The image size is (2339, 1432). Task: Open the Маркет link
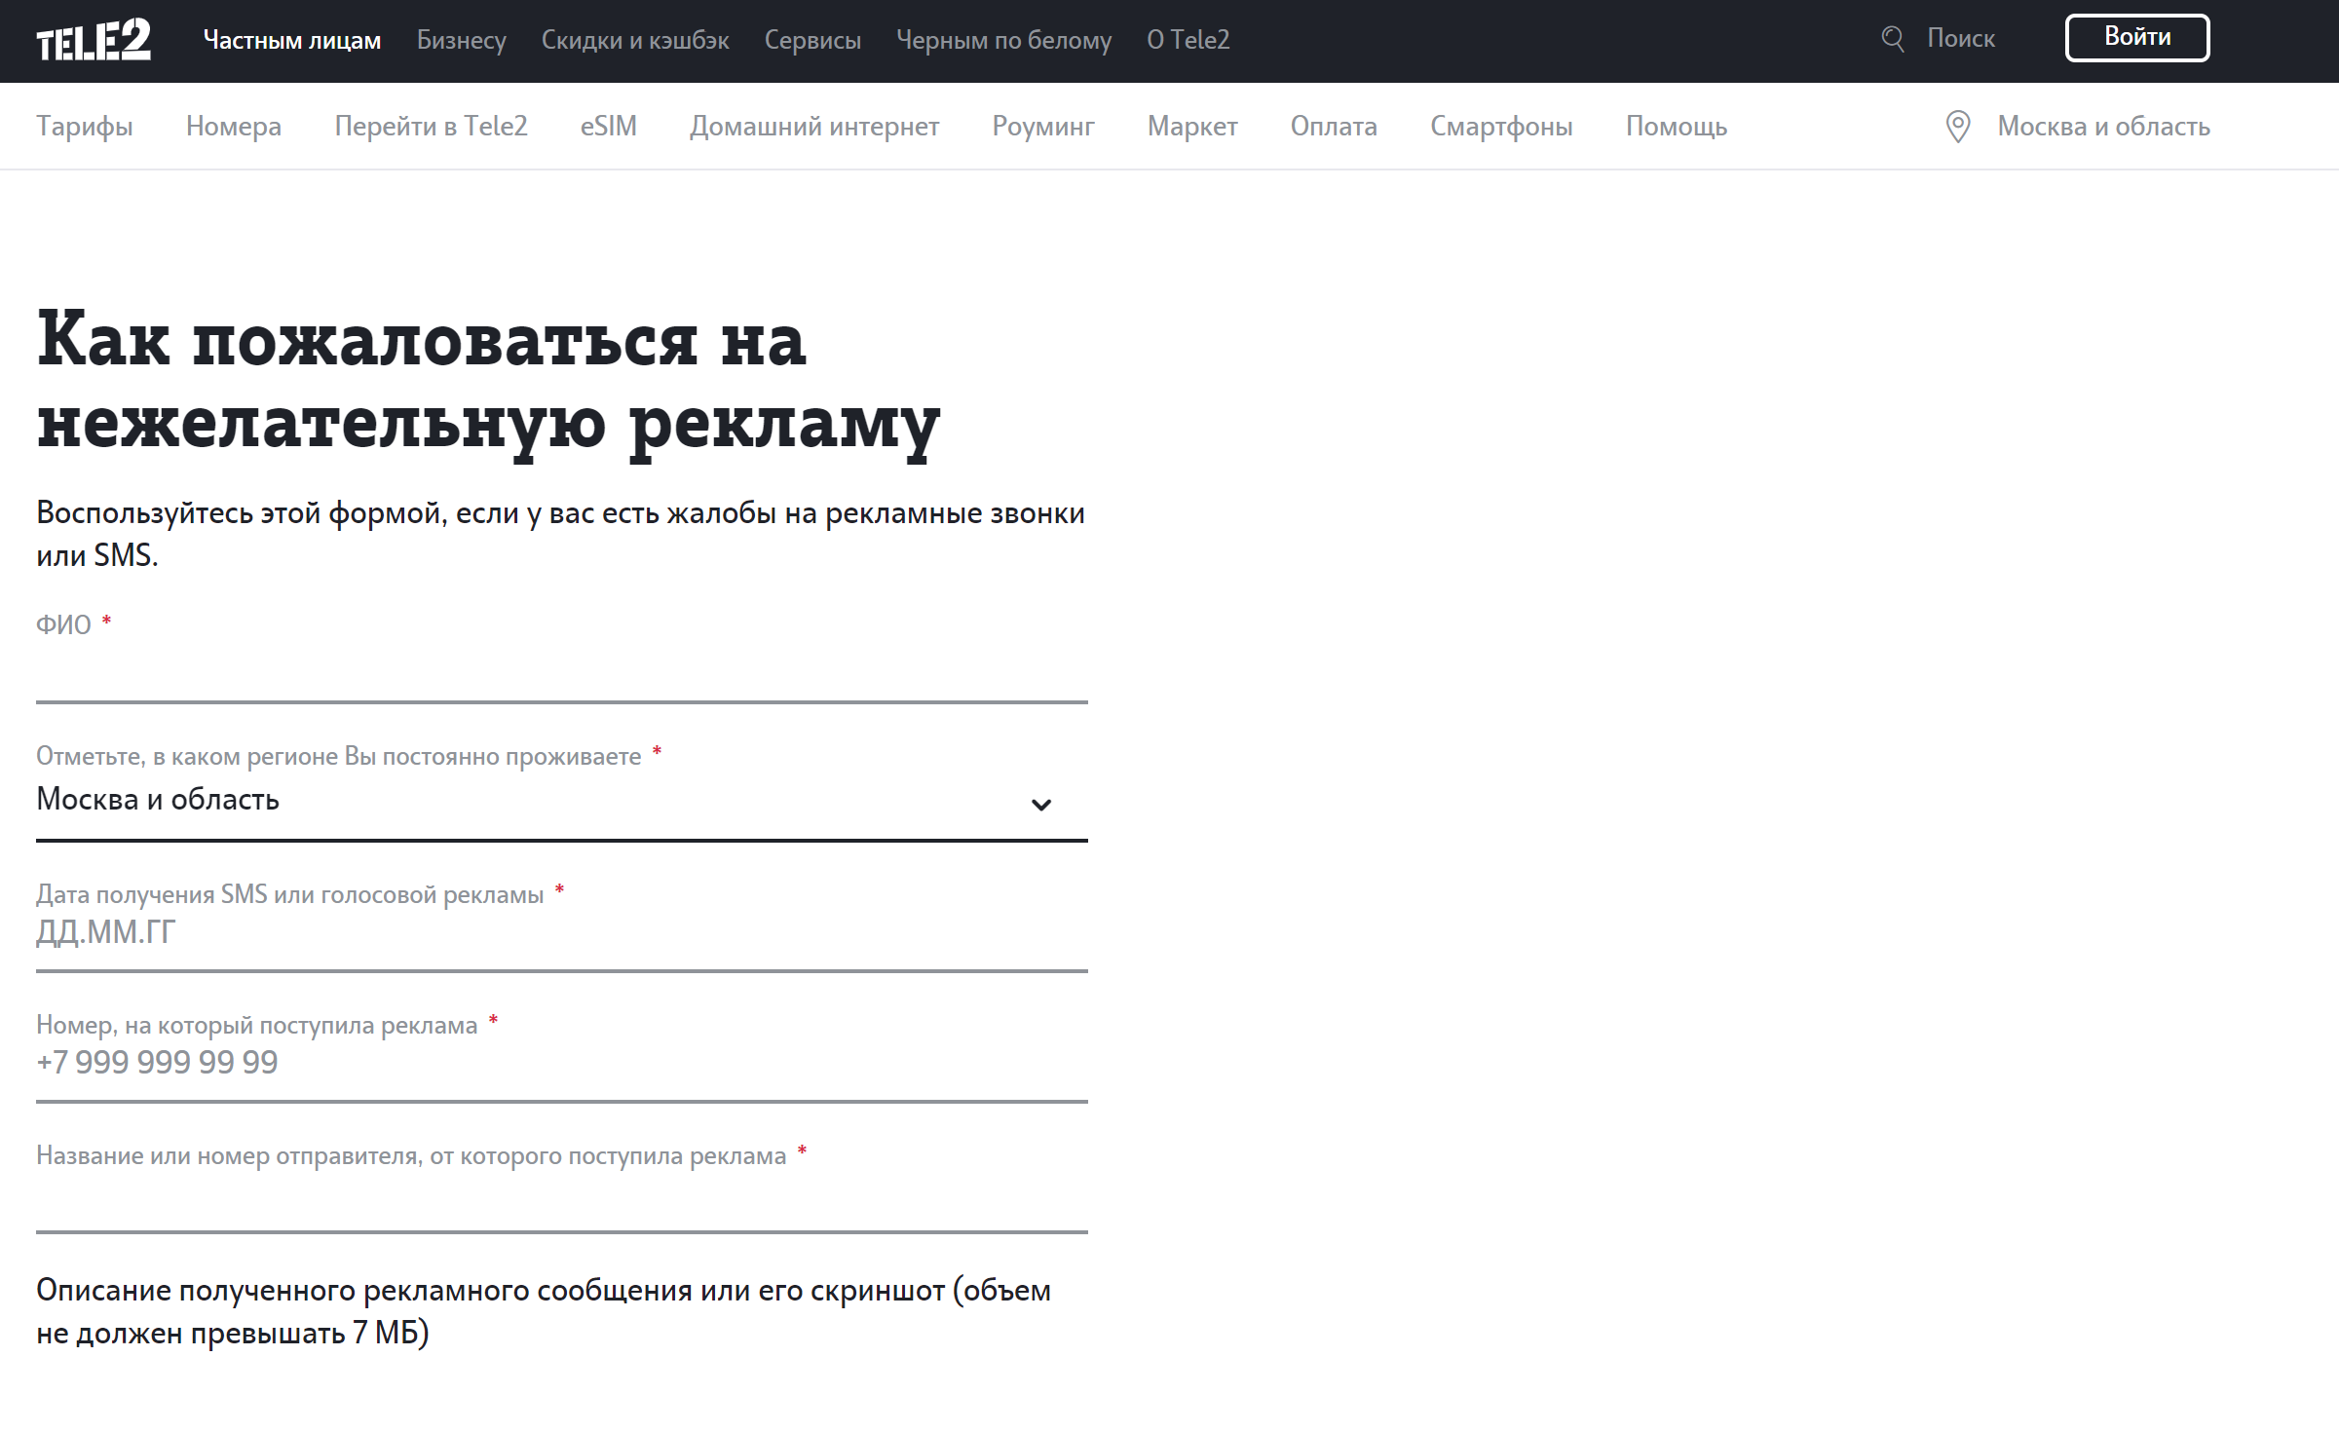click(x=1192, y=127)
